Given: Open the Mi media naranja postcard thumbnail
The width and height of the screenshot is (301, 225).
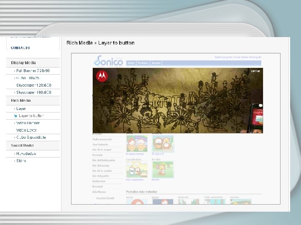Looking at the screenshot, I should pos(137,144).
